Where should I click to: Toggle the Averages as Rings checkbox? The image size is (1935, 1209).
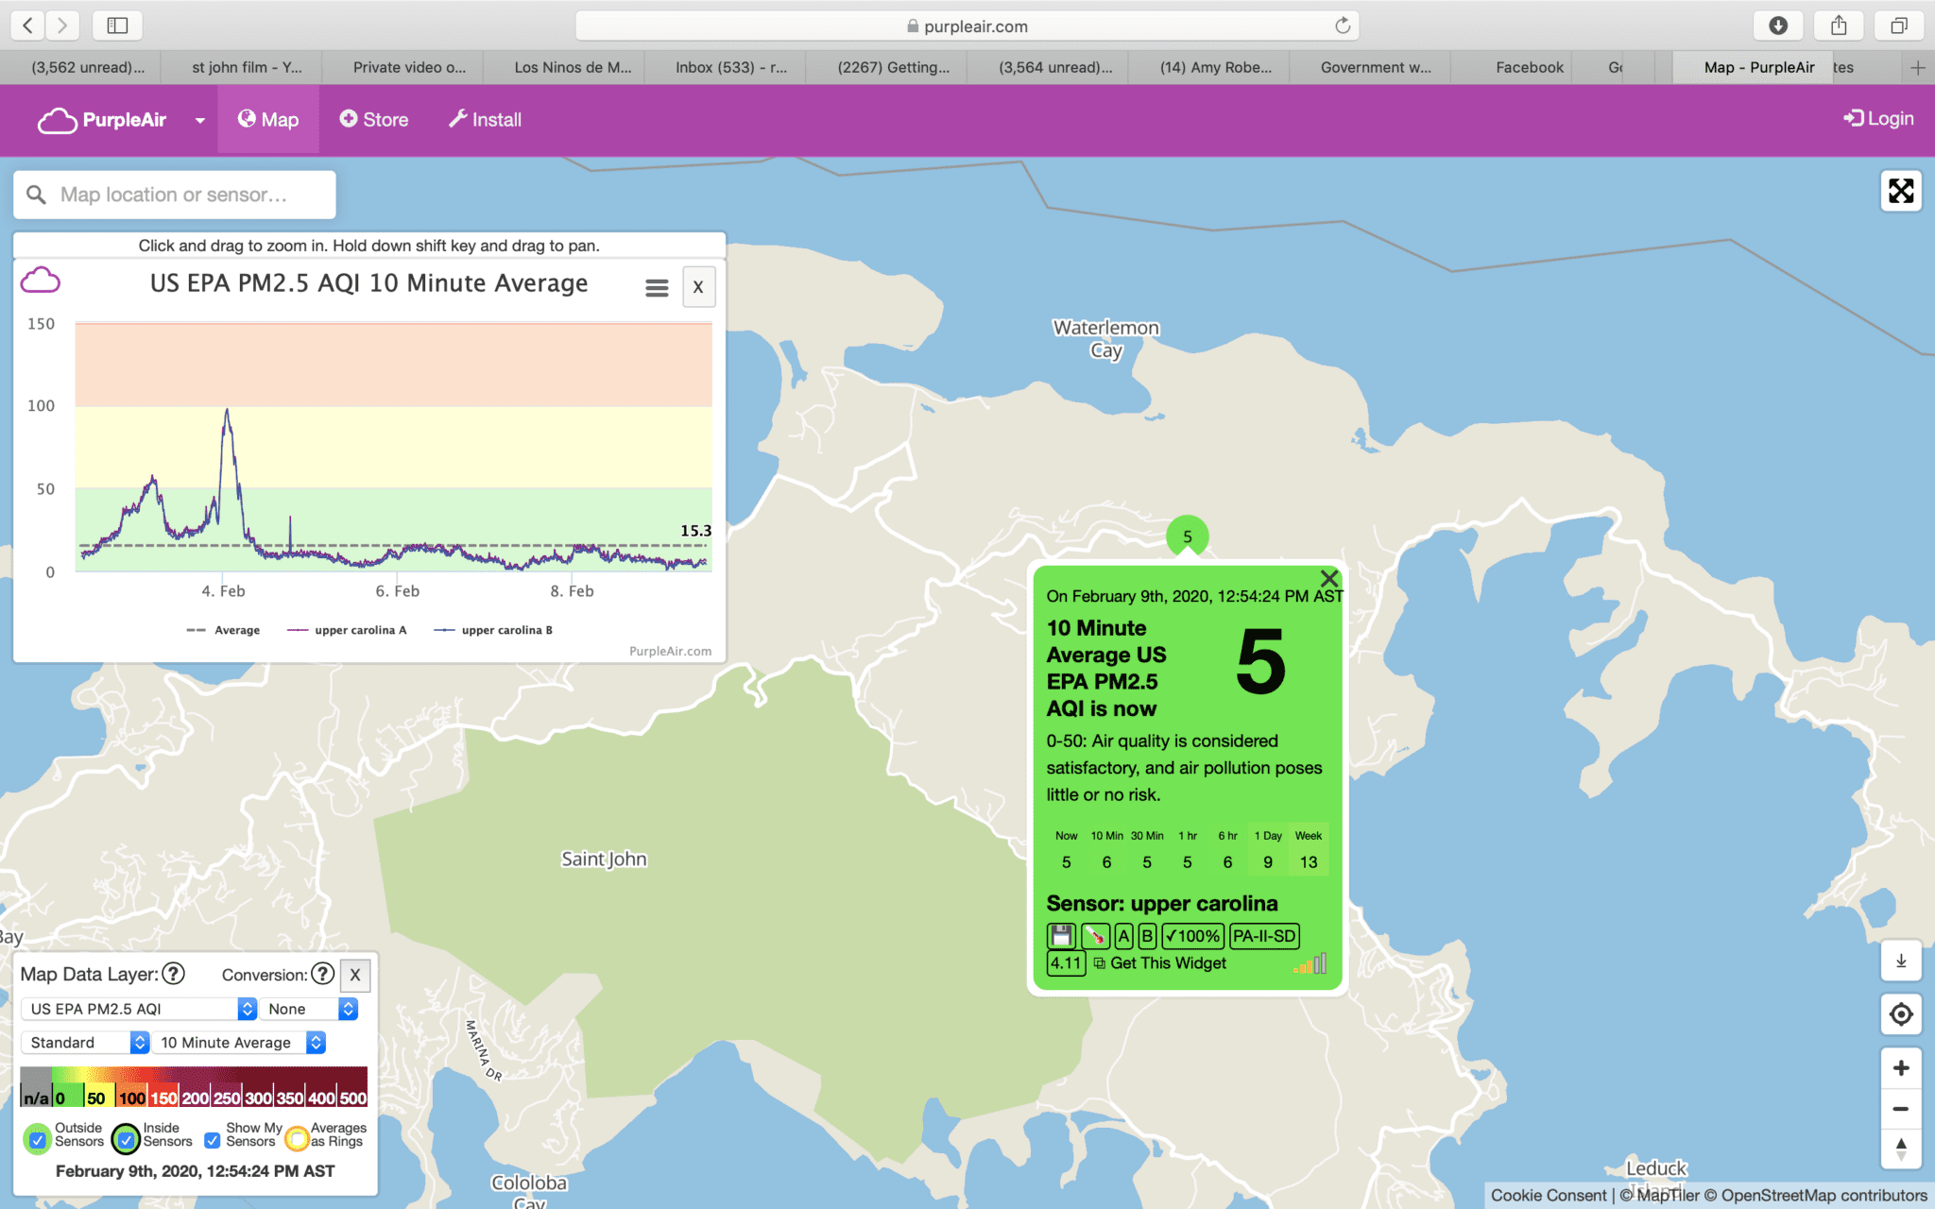click(298, 1139)
